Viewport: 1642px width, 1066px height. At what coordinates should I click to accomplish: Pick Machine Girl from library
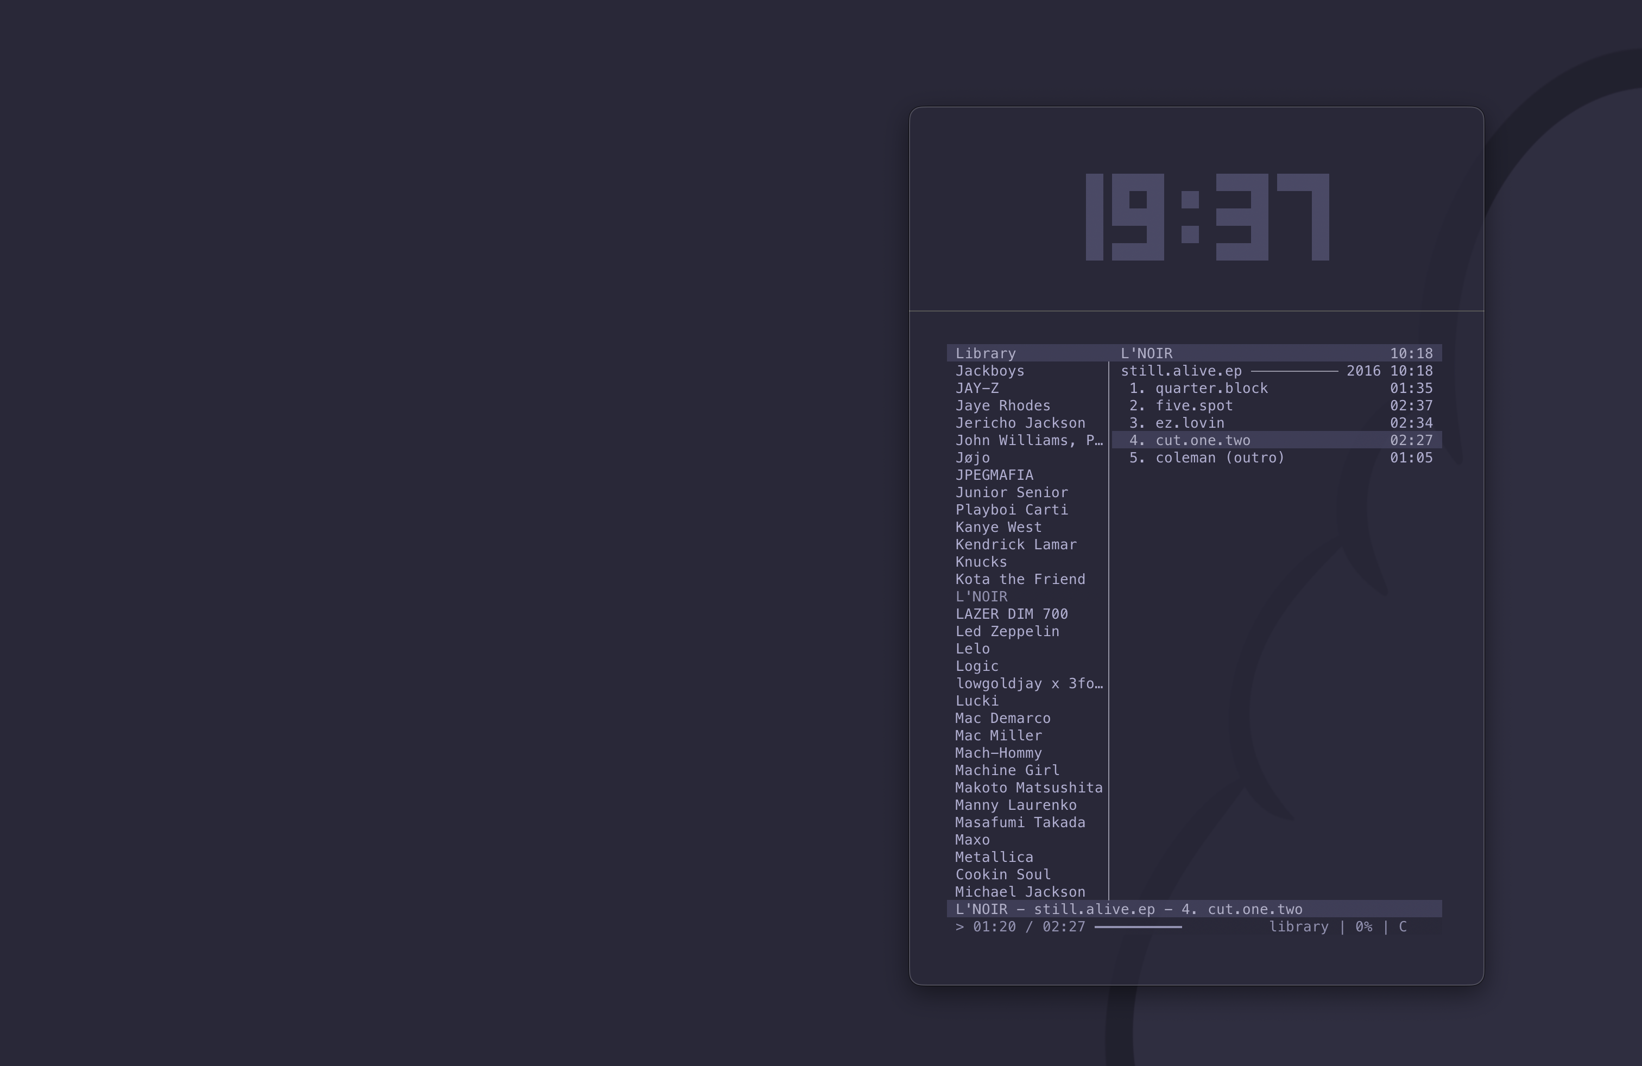(x=1007, y=770)
